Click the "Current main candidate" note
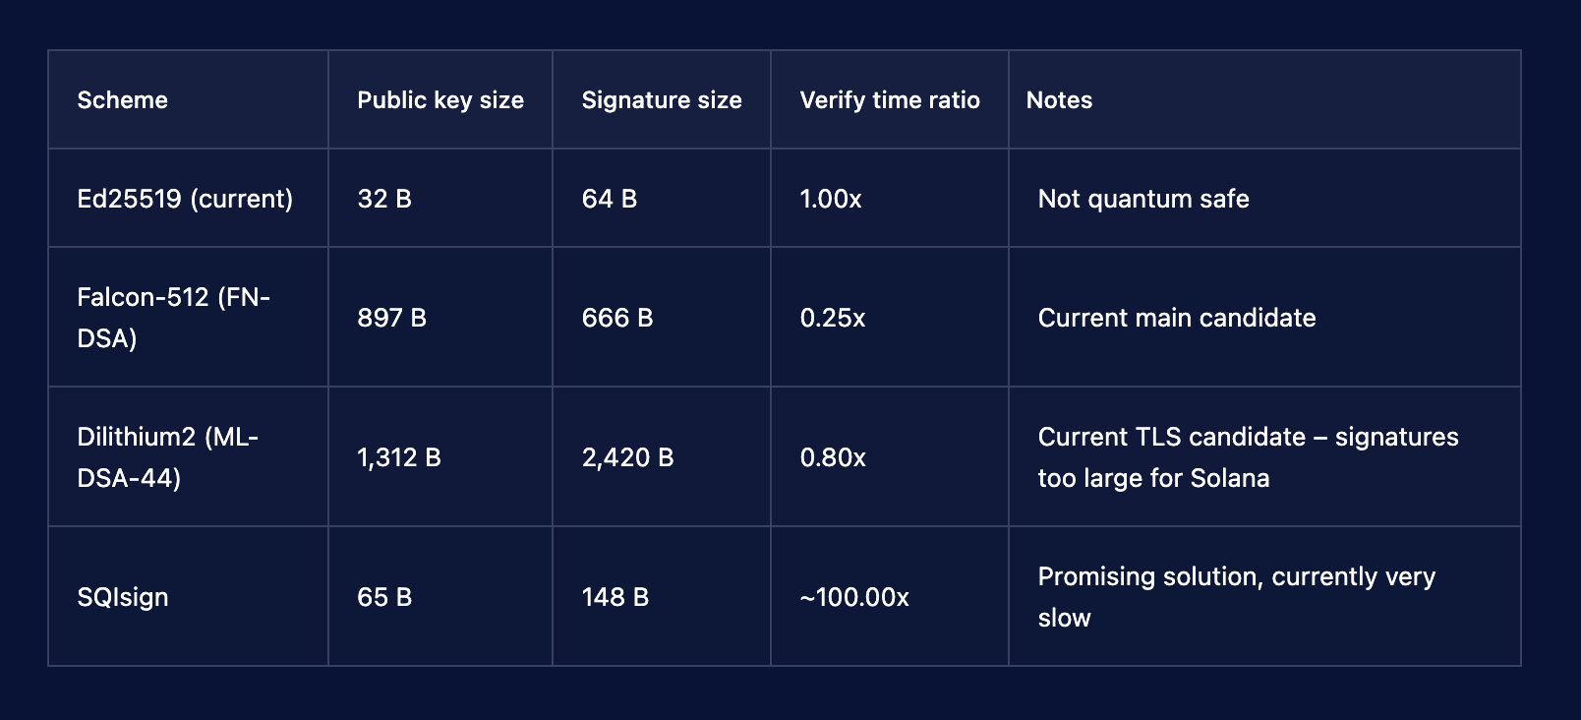The width and height of the screenshot is (1581, 720). [1176, 318]
